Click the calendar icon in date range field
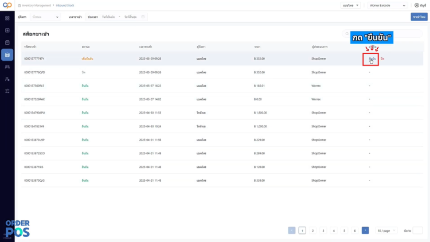Screen dimensions: 430x242 pyautogui.click(x=143, y=17)
